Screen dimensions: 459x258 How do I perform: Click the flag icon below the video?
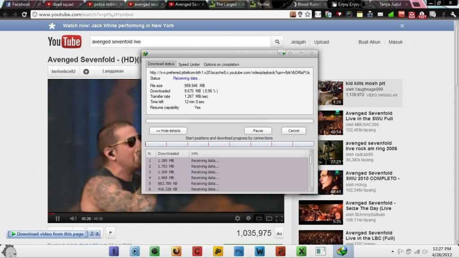click(110, 233)
